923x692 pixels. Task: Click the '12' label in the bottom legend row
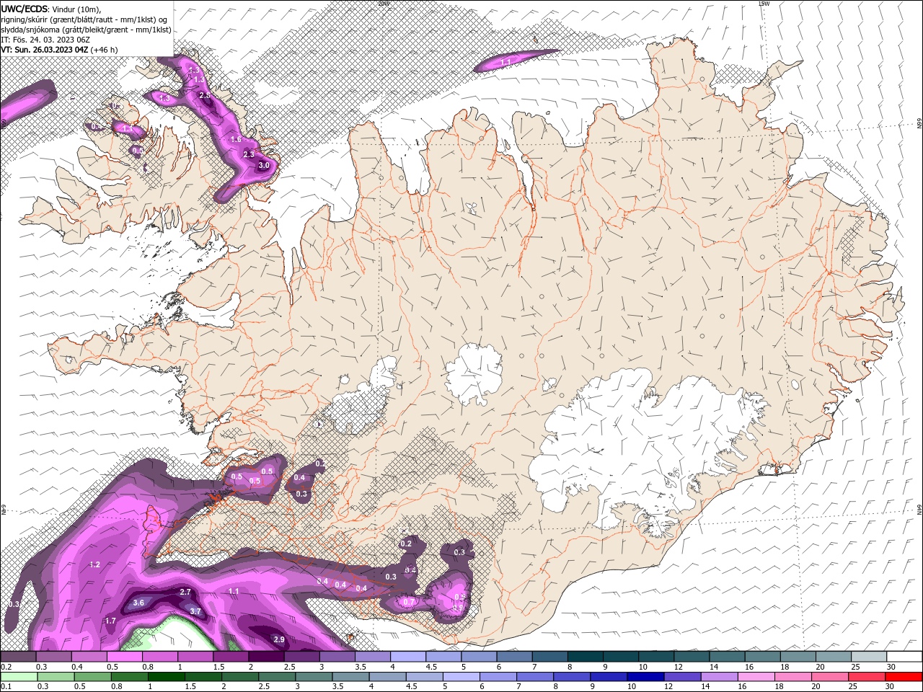click(671, 686)
